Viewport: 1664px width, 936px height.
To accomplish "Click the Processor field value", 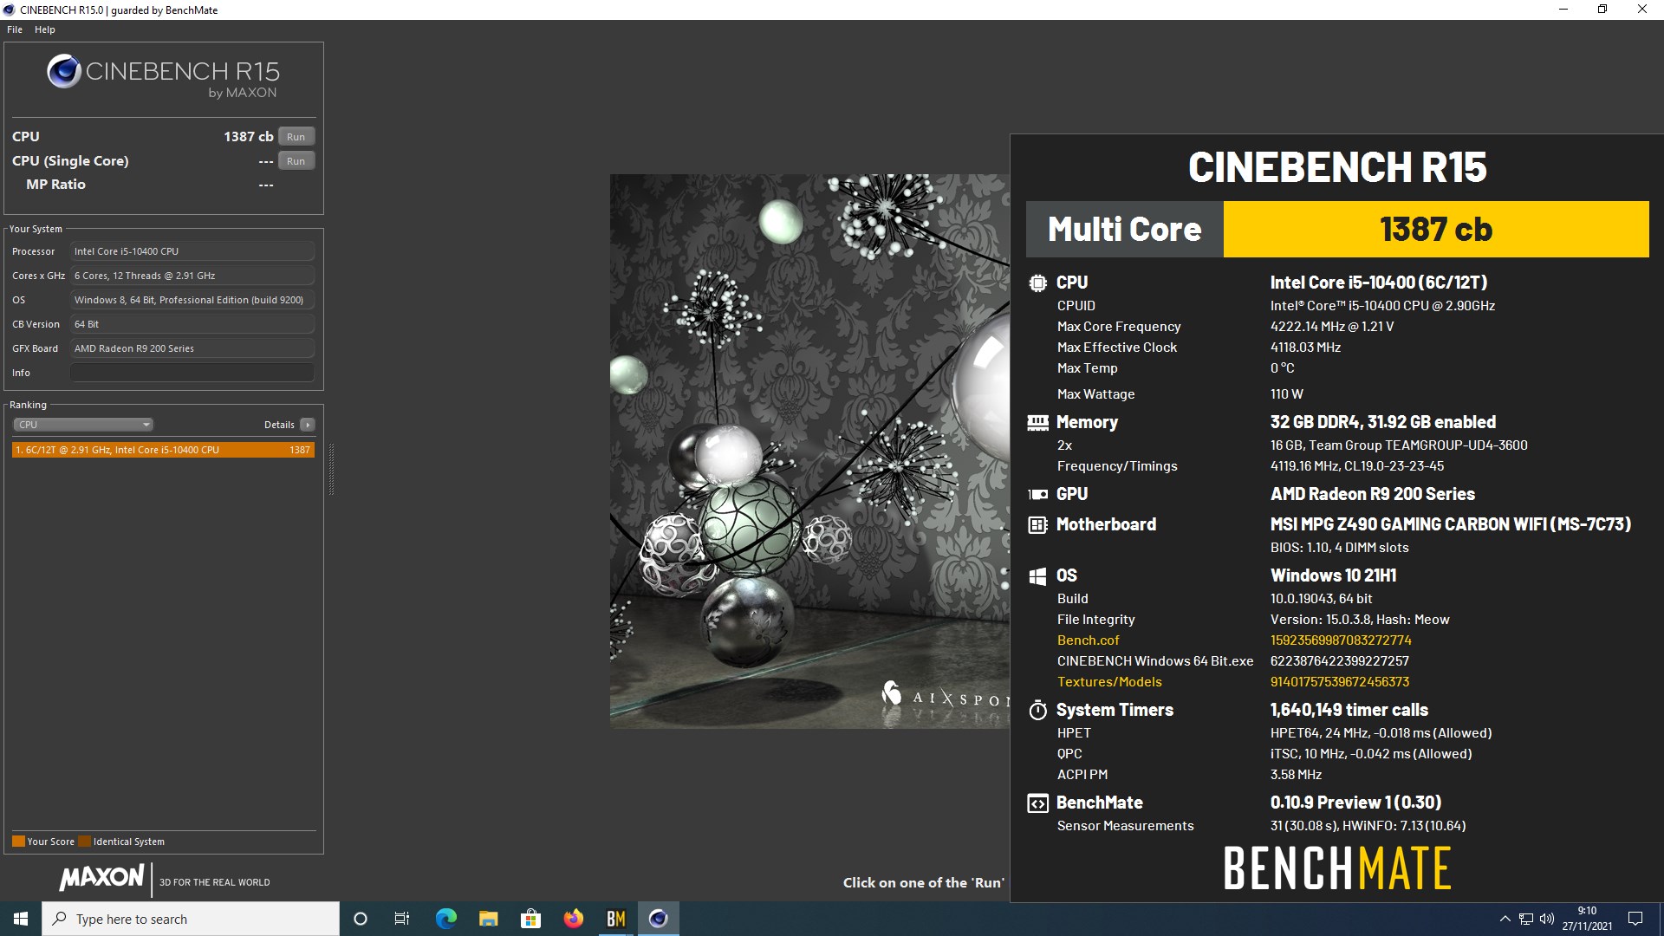I will pos(192,251).
